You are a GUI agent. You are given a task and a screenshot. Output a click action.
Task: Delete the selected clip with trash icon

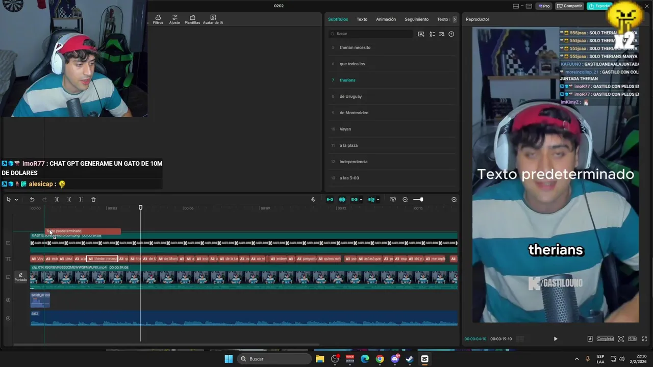93,199
